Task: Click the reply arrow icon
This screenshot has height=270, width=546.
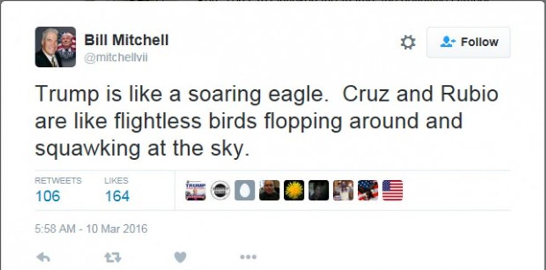Action: (42, 257)
